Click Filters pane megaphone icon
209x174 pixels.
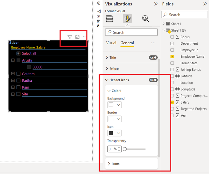point(99,11)
